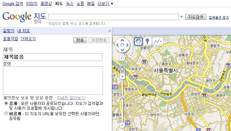
Task: Click the route 88 shield on map
Action: pyautogui.click(x=204, y=96)
